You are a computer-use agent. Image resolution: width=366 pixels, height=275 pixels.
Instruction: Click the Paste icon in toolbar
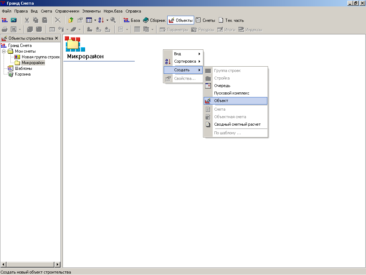tap(45, 20)
